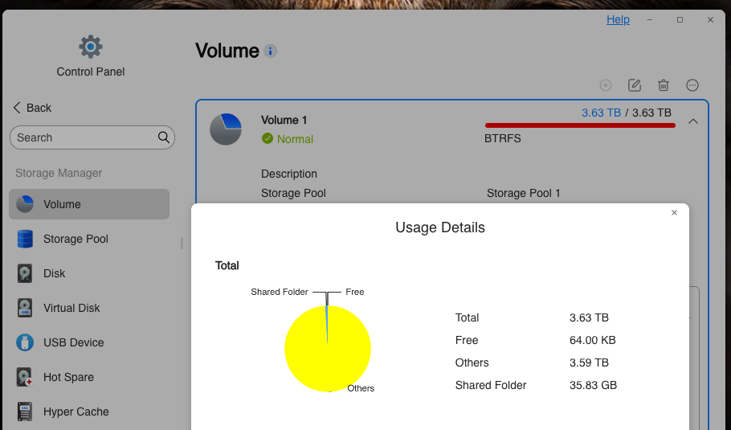Collapse the Volume 1 details chevron
The height and width of the screenshot is (430, 731).
(x=693, y=121)
